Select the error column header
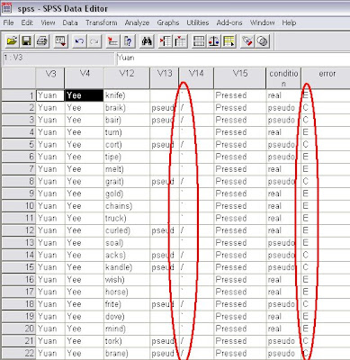 [326, 78]
